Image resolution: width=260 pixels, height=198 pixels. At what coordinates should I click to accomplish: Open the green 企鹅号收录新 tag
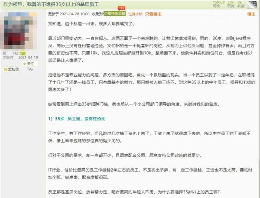coord(114,13)
